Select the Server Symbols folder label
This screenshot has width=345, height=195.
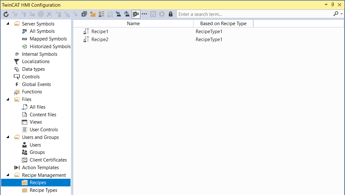pos(38,24)
